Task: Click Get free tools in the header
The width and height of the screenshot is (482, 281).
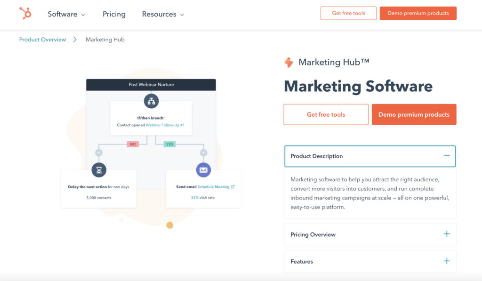Action: (348, 13)
